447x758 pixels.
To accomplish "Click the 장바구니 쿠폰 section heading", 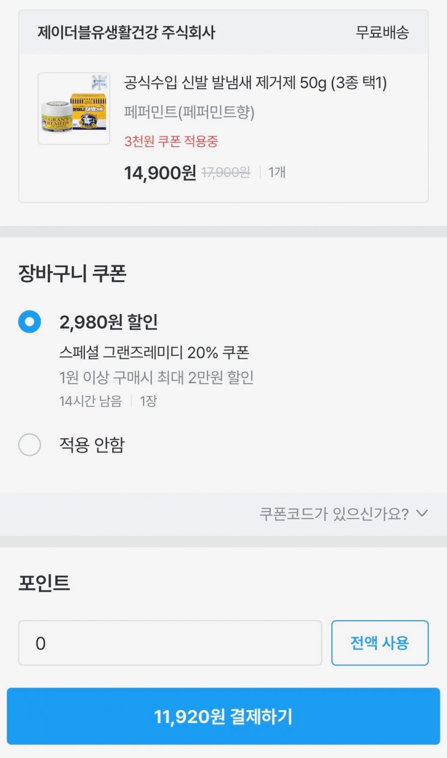I will (x=73, y=273).
